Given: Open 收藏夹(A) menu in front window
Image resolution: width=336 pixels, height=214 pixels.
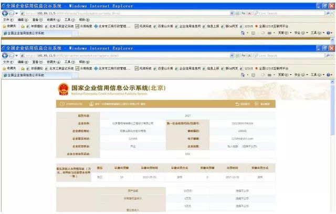Looking at the screenshot, I should pos(54,62).
